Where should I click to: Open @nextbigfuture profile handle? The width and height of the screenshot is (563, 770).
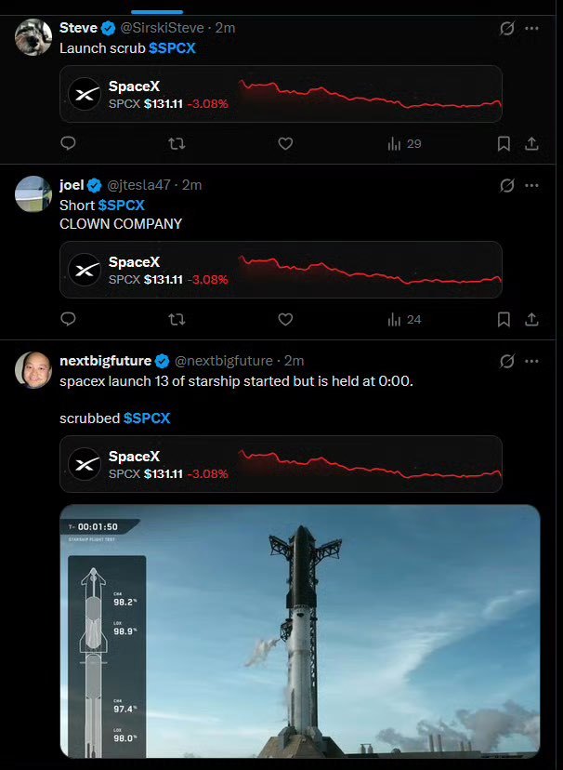point(224,361)
